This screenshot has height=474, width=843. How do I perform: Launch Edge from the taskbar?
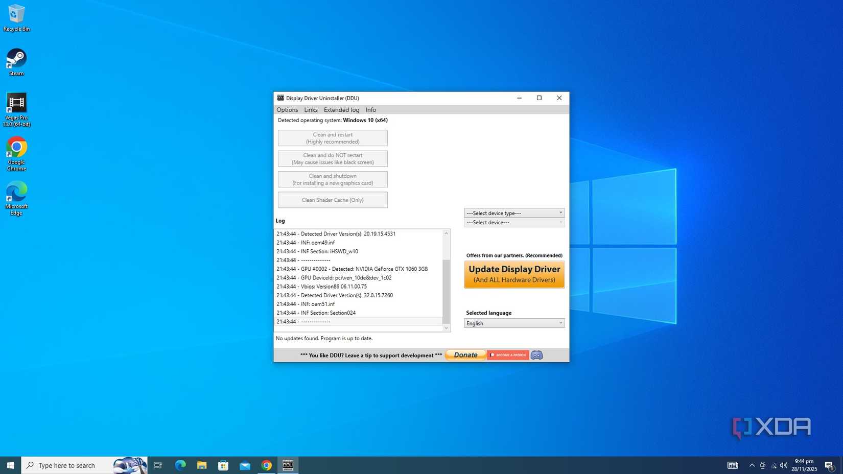pyautogui.click(x=180, y=465)
